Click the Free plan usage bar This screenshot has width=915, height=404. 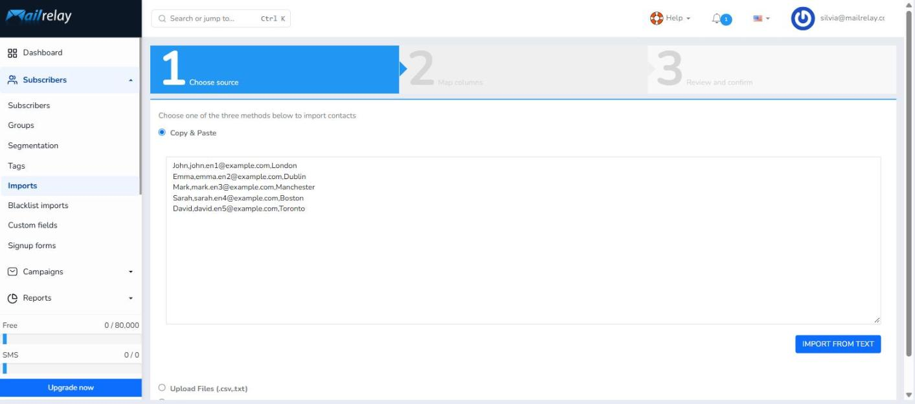click(x=71, y=339)
